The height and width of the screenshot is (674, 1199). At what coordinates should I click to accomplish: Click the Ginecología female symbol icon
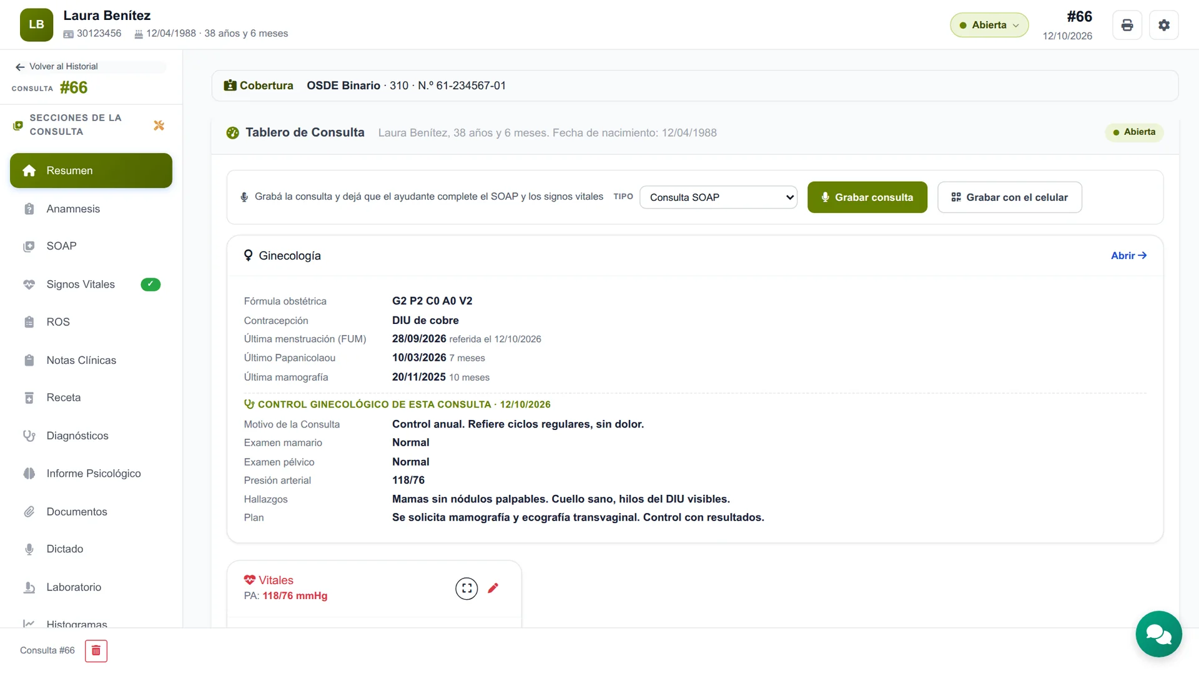[x=248, y=256]
